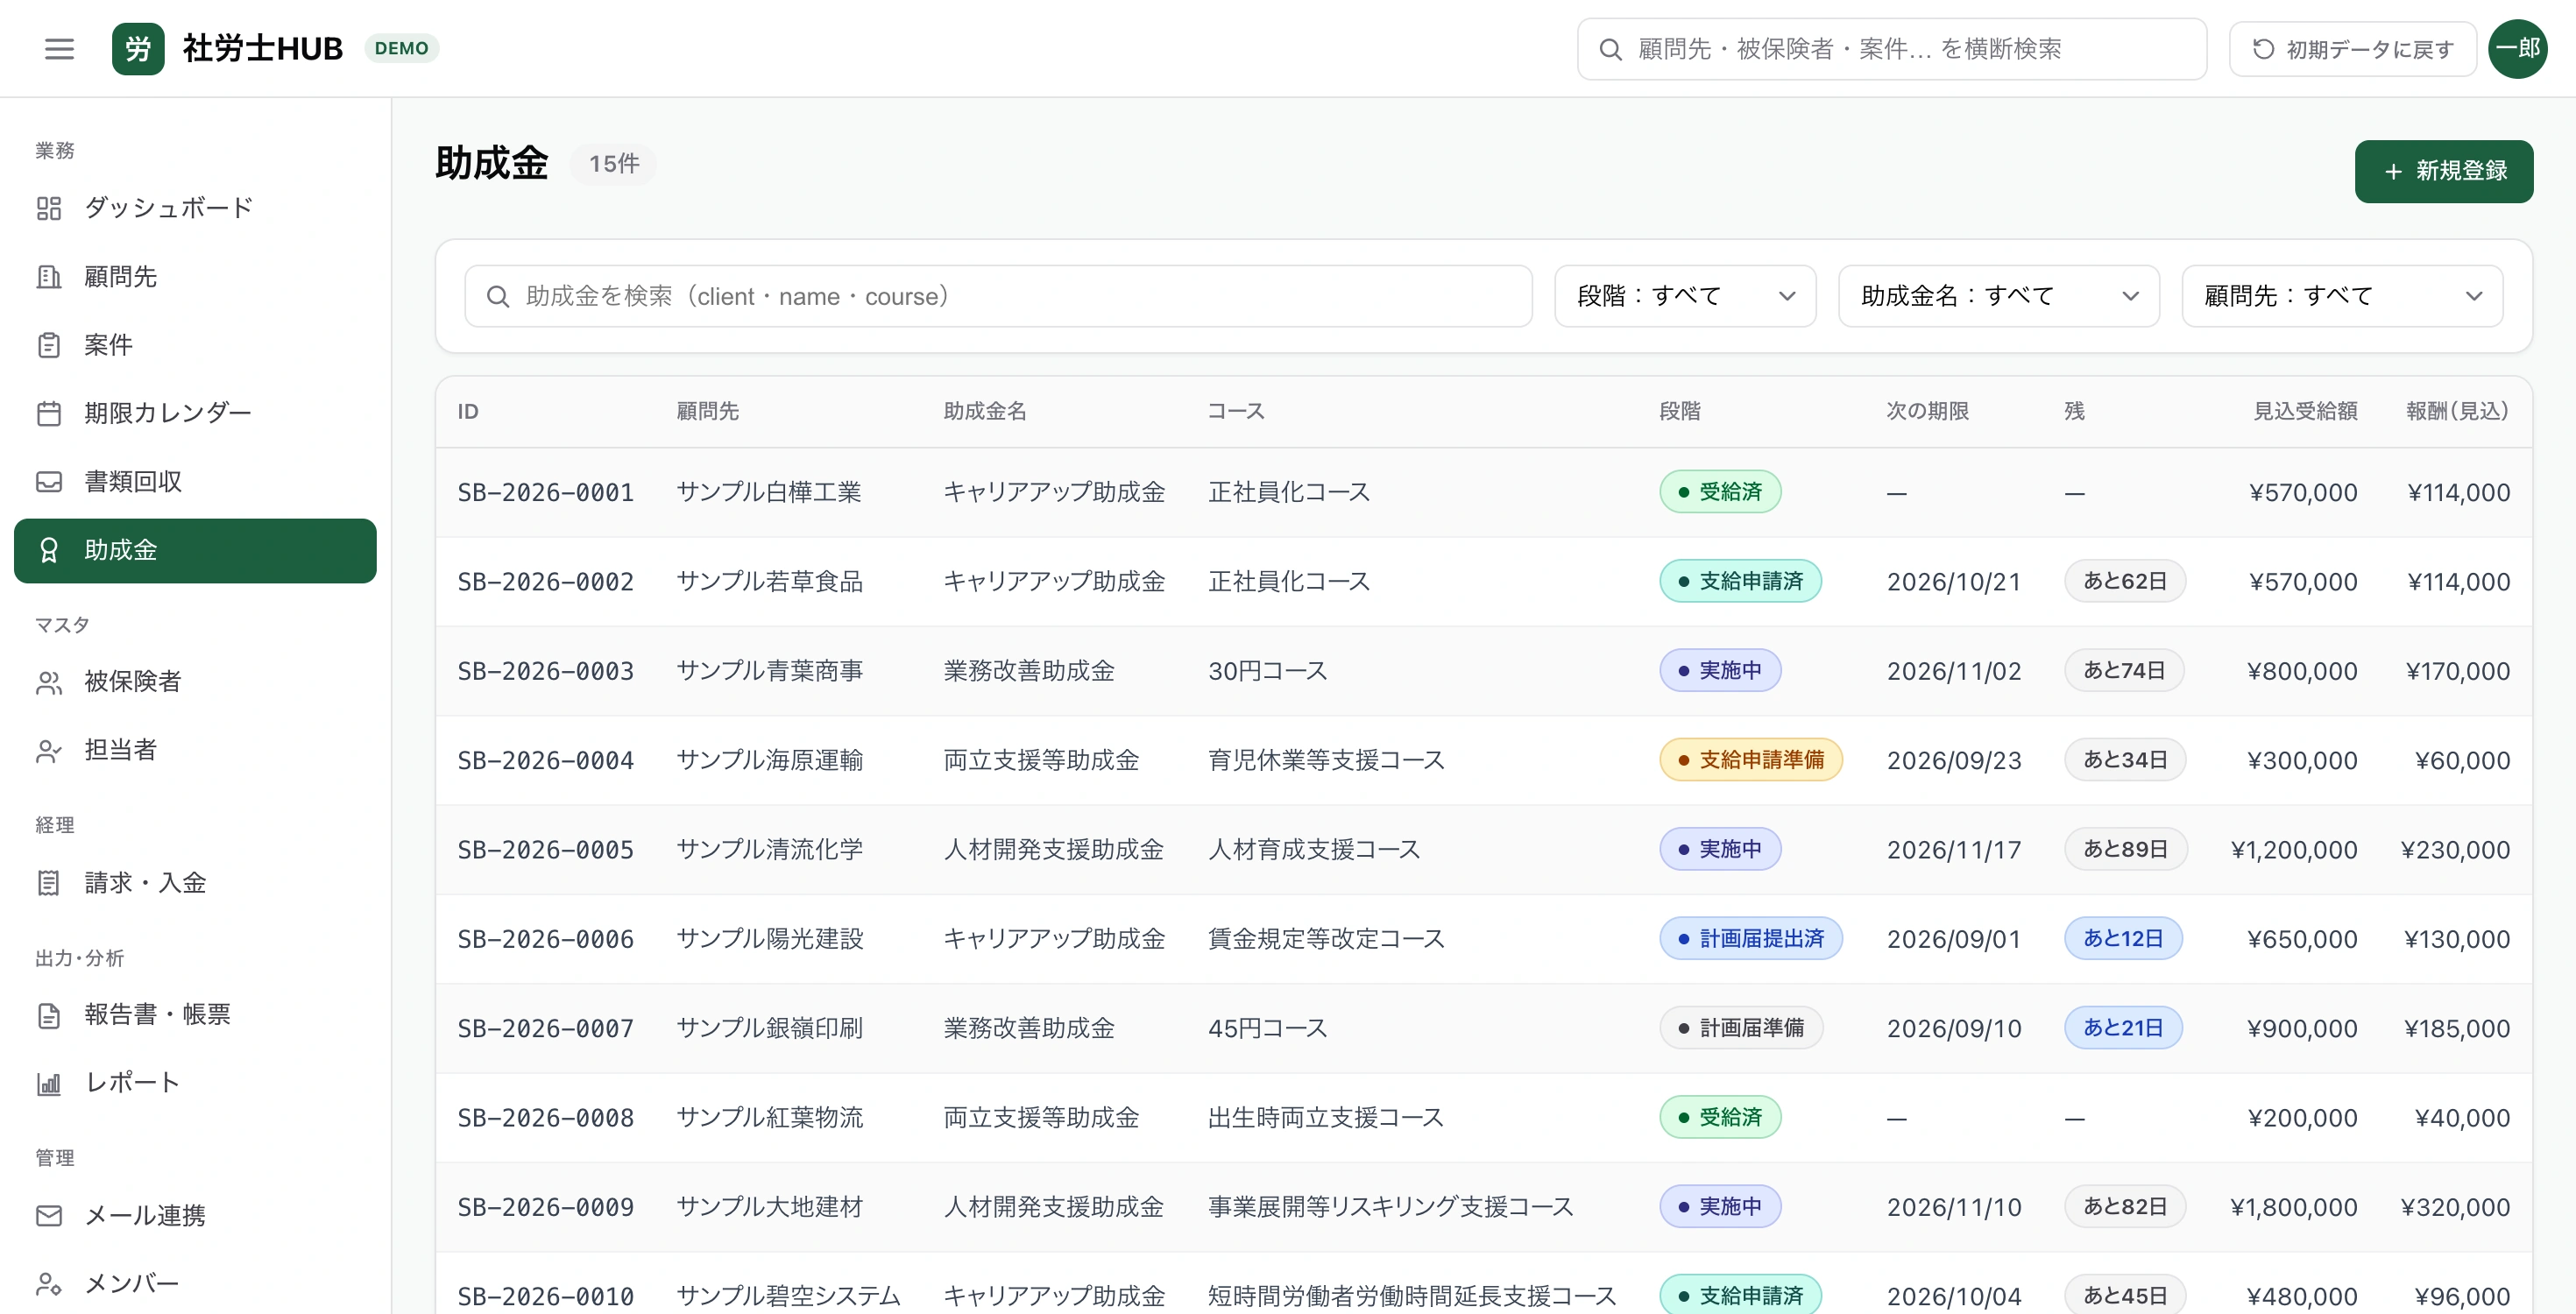Click the 案件 clipboard icon
2576x1314 pixels.
[x=49, y=345]
